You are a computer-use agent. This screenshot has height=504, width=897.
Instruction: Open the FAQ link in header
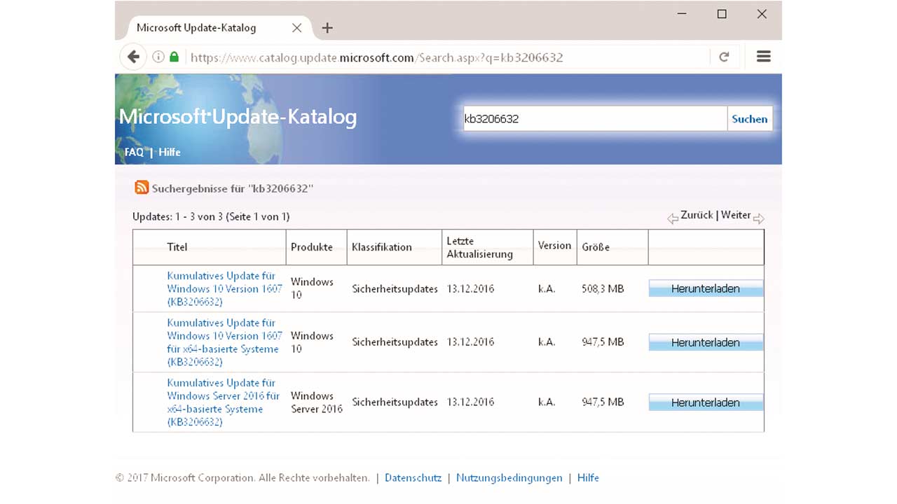[134, 152]
